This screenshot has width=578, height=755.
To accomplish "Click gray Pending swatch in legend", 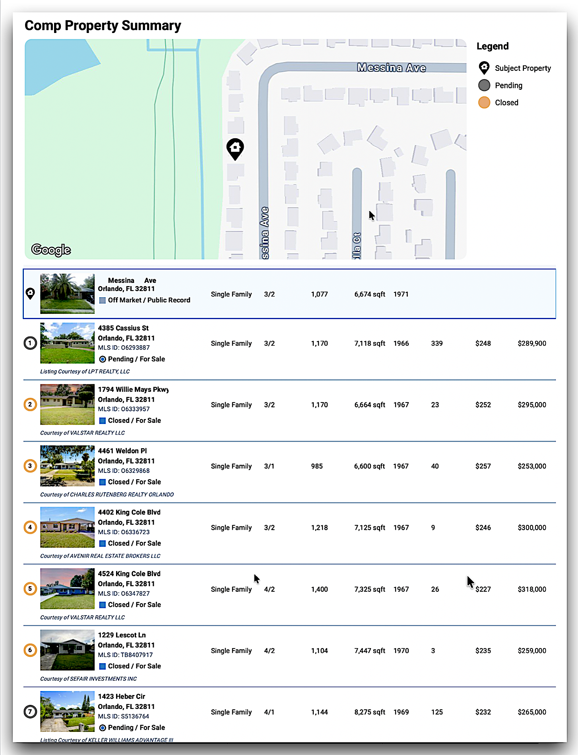I will [x=484, y=85].
